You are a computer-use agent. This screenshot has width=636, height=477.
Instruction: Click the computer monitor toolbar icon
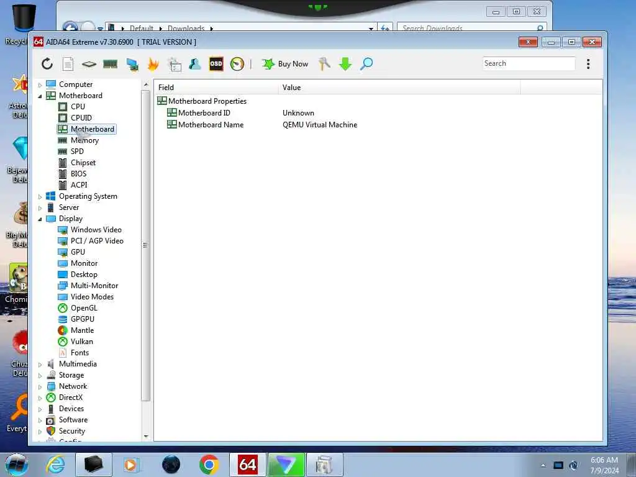coord(132,64)
